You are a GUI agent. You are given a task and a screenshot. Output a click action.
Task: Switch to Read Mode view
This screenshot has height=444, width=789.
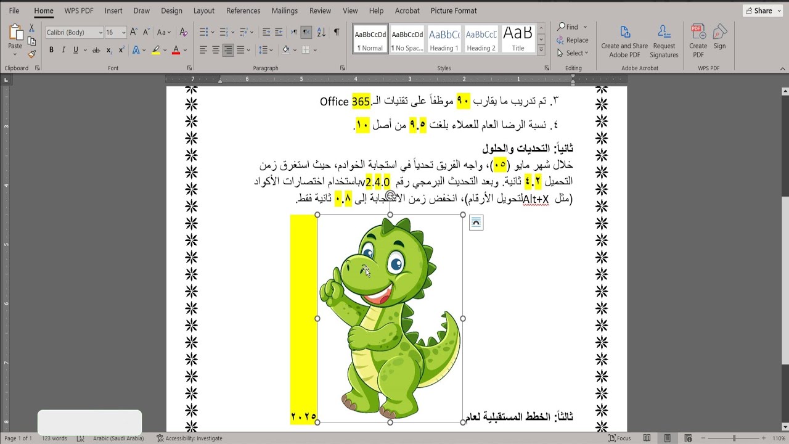pos(647,438)
